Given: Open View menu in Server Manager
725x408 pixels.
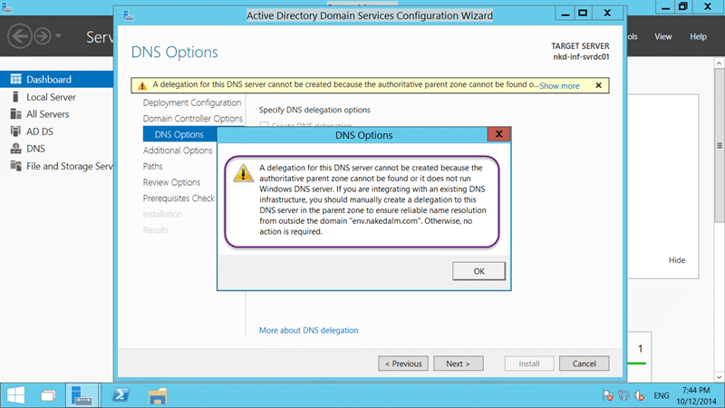Looking at the screenshot, I should click(x=662, y=36).
